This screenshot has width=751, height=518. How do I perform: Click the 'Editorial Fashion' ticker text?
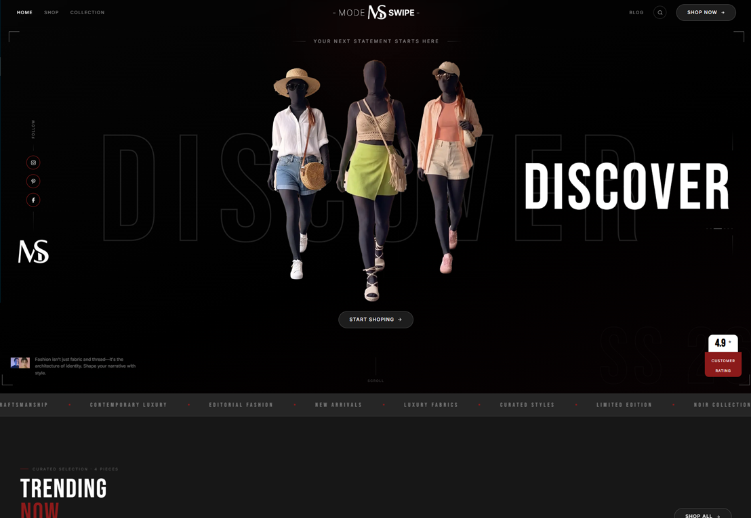[x=241, y=405]
